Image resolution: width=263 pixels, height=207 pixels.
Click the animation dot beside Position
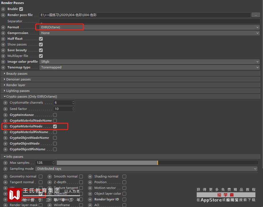coord(90,182)
